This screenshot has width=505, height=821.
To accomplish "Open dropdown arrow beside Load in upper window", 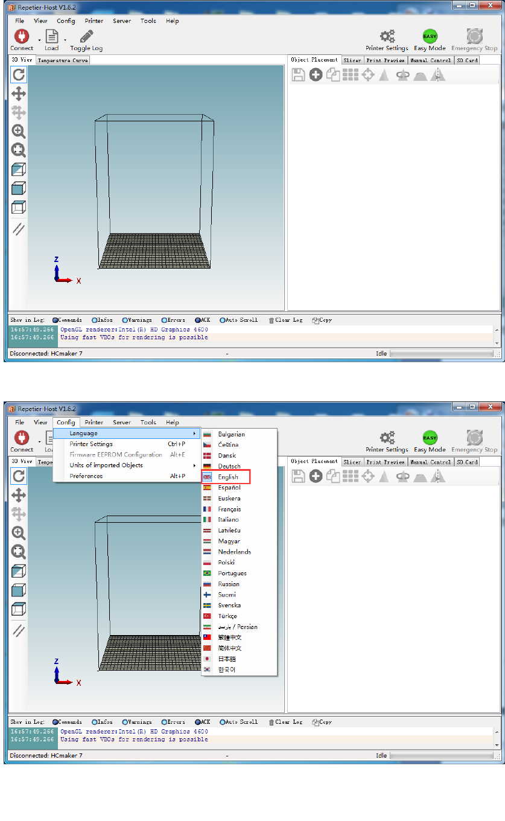I will [65, 40].
